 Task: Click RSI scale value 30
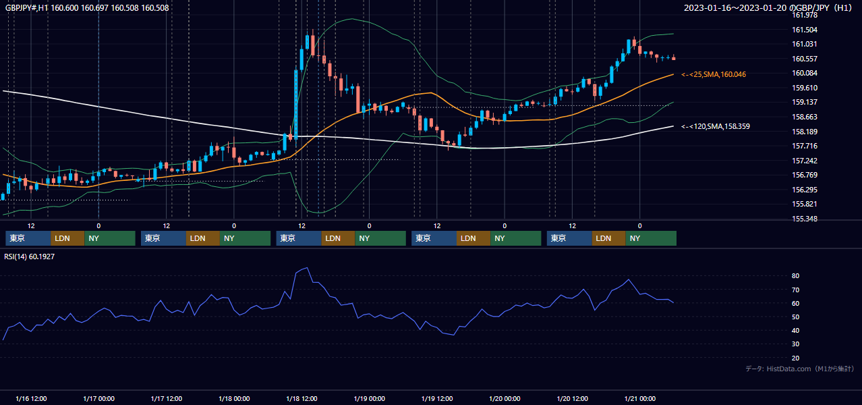(x=796, y=344)
